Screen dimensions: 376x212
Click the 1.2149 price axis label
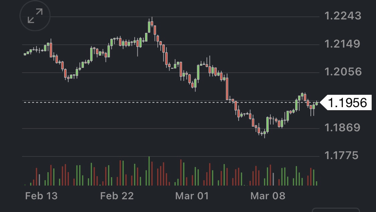[x=343, y=44]
